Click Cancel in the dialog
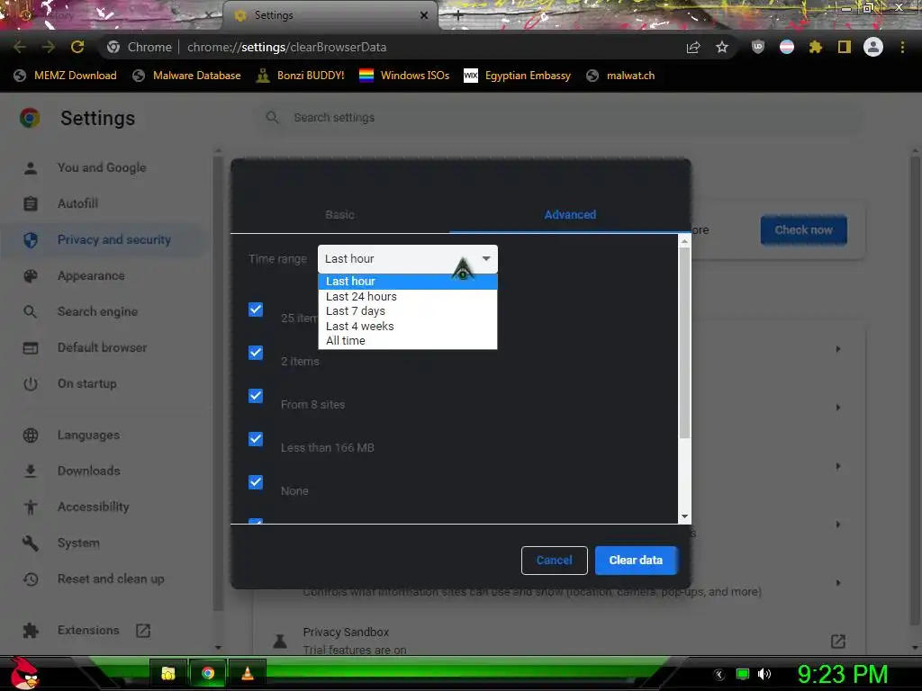The image size is (922, 691). pos(554,560)
